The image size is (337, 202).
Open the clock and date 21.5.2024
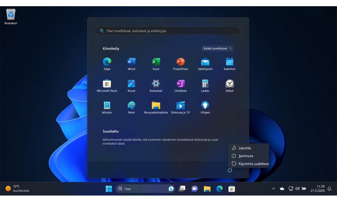317,189
